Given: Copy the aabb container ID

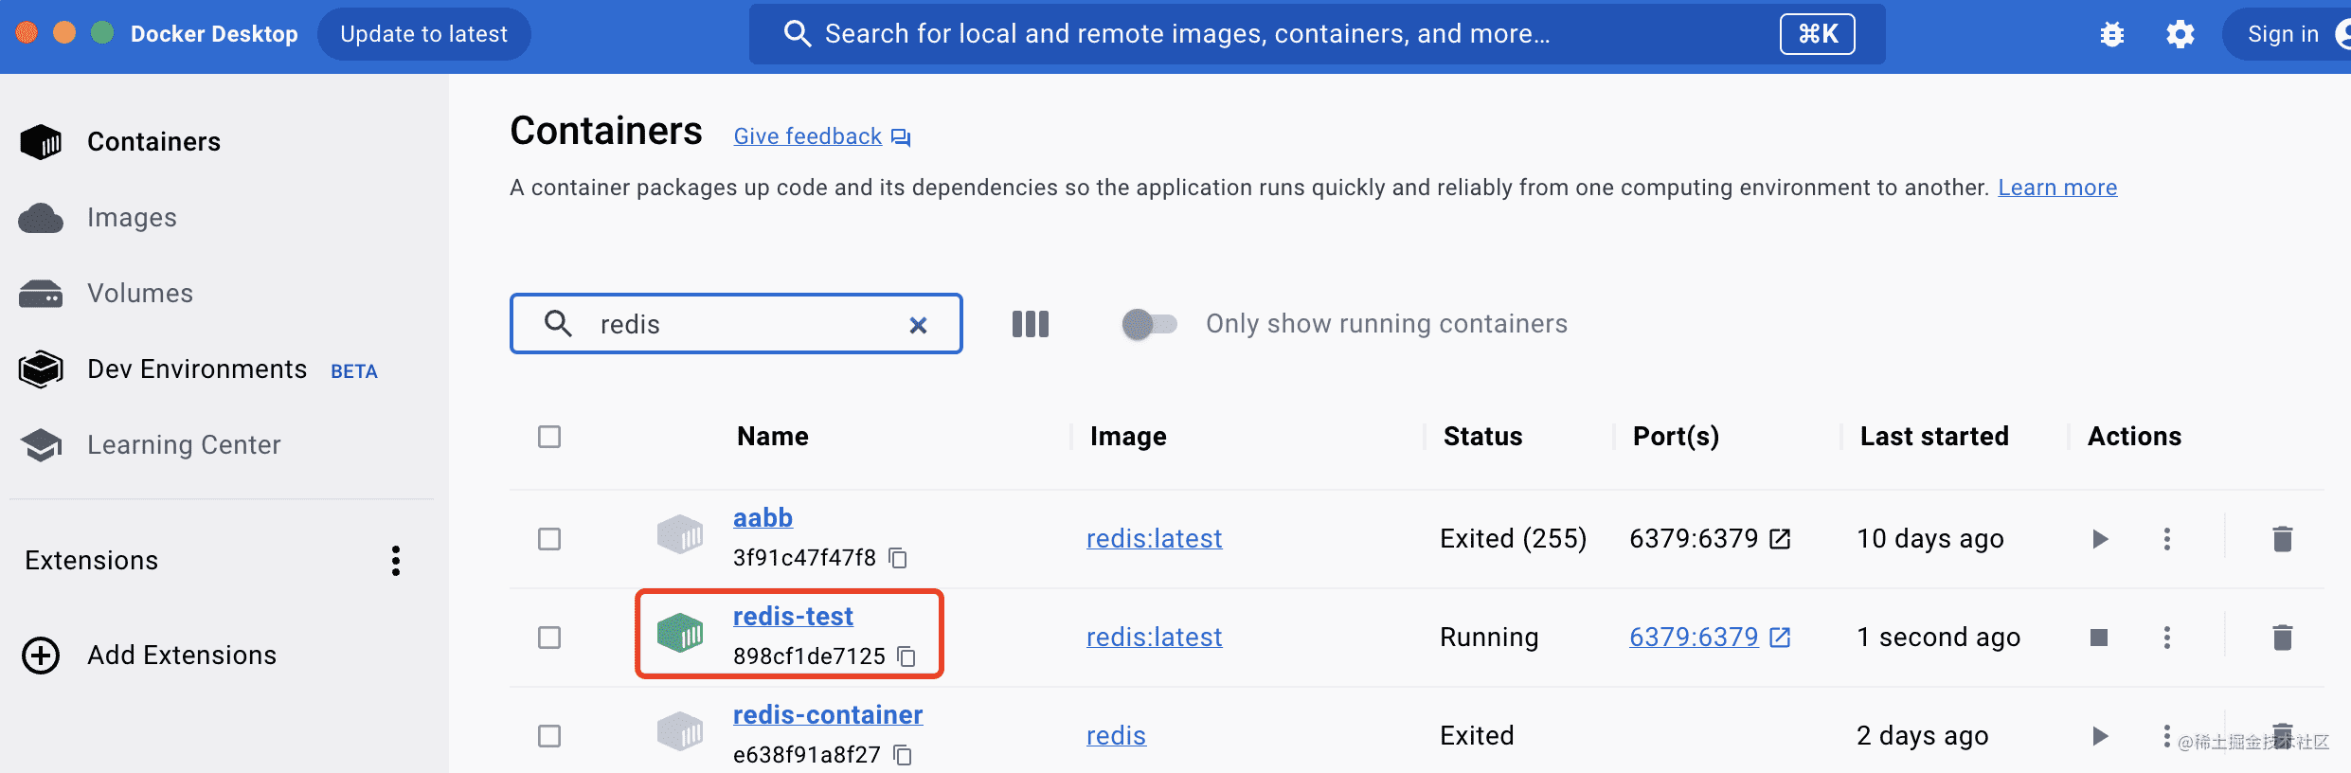Looking at the screenshot, I should coord(898,558).
